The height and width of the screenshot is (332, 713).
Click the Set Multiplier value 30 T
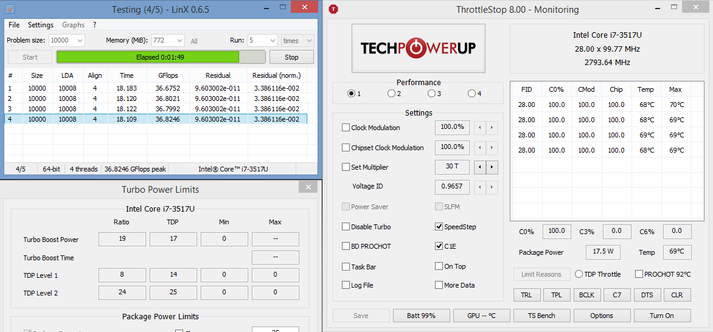click(452, 167)
